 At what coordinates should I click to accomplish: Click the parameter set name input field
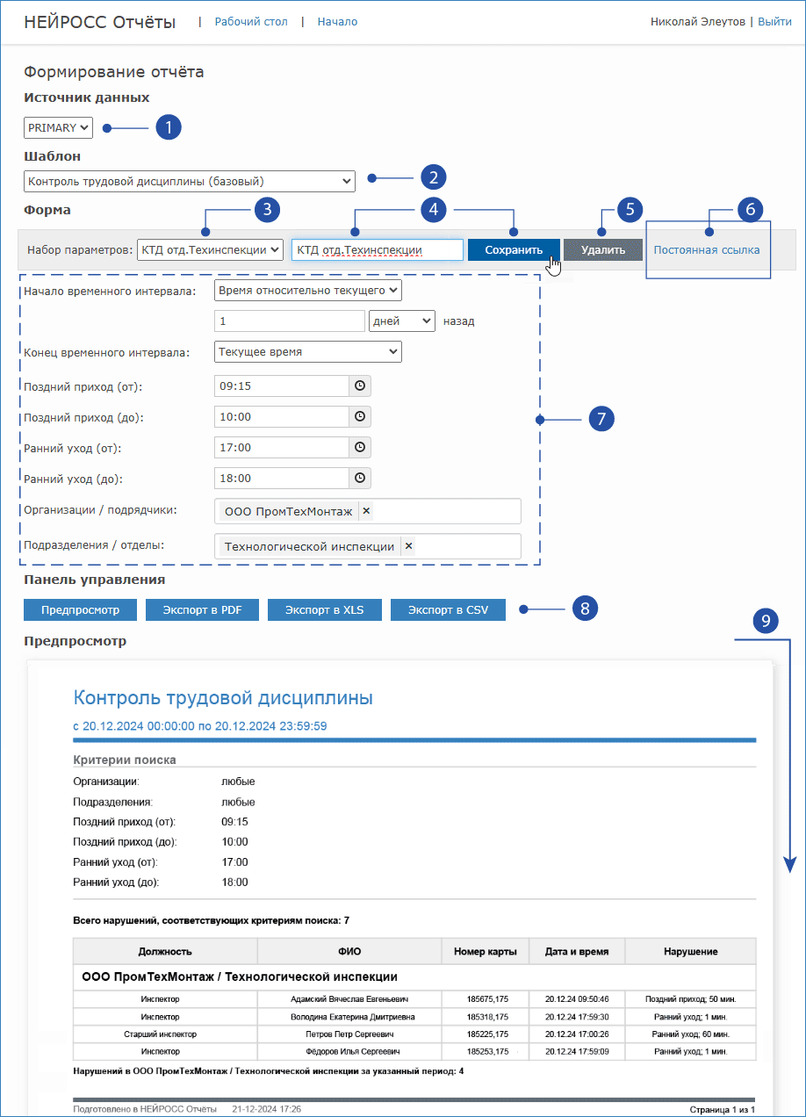tap(377, 250)
